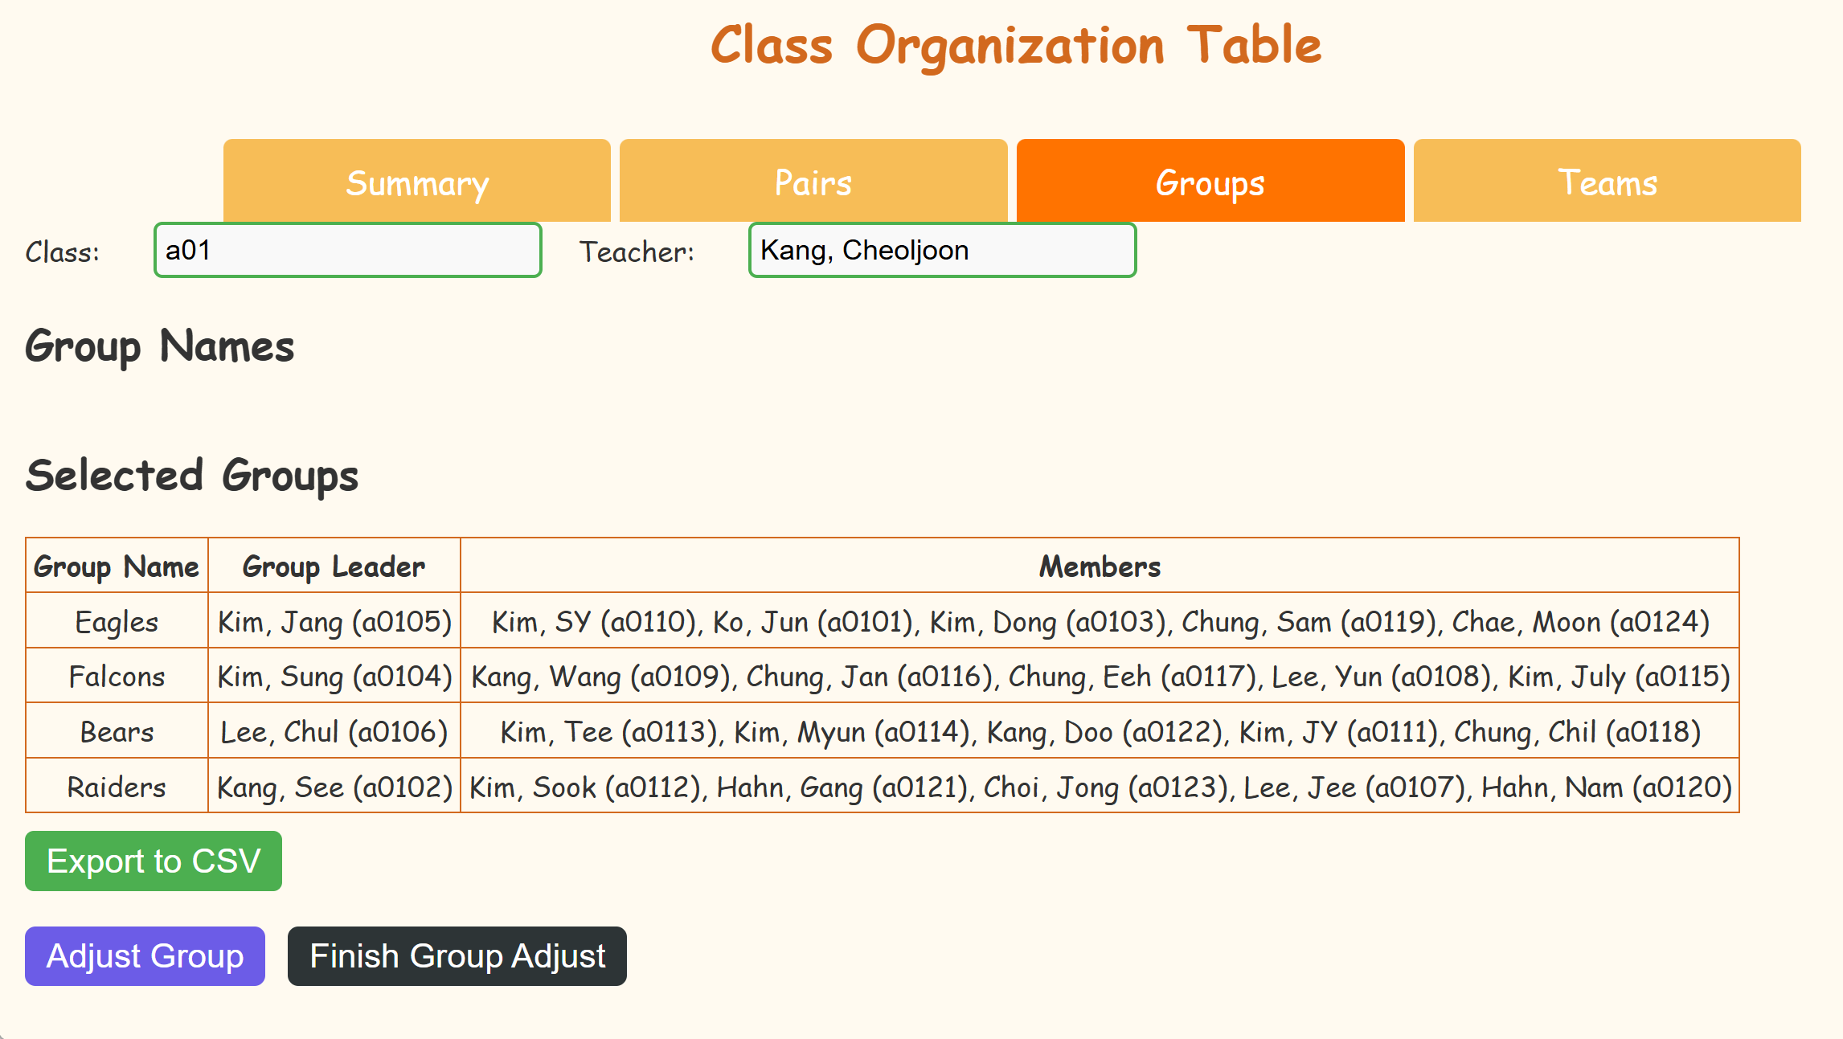Click the Falcons group name cell
Screen dimensions: 1843x1039
(117, 676)
